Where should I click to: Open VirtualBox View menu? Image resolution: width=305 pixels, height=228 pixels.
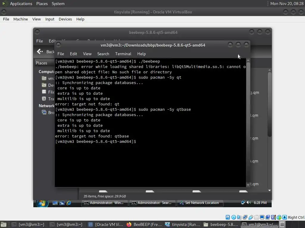pyautogui.click(x=37, y=19)
